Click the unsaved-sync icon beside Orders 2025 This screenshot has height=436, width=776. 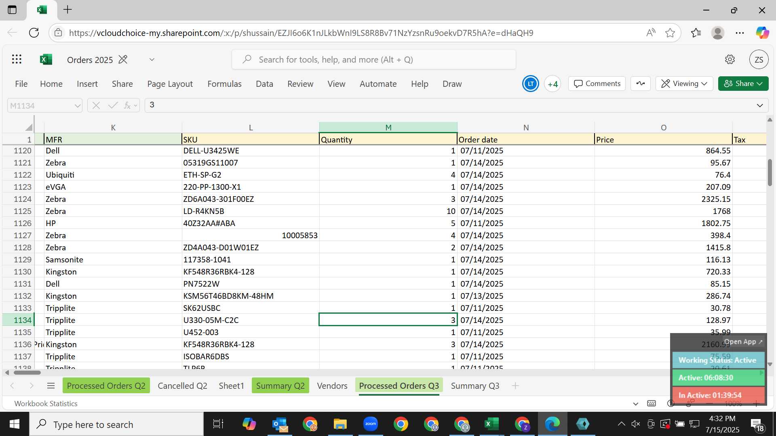coord(123,59)
